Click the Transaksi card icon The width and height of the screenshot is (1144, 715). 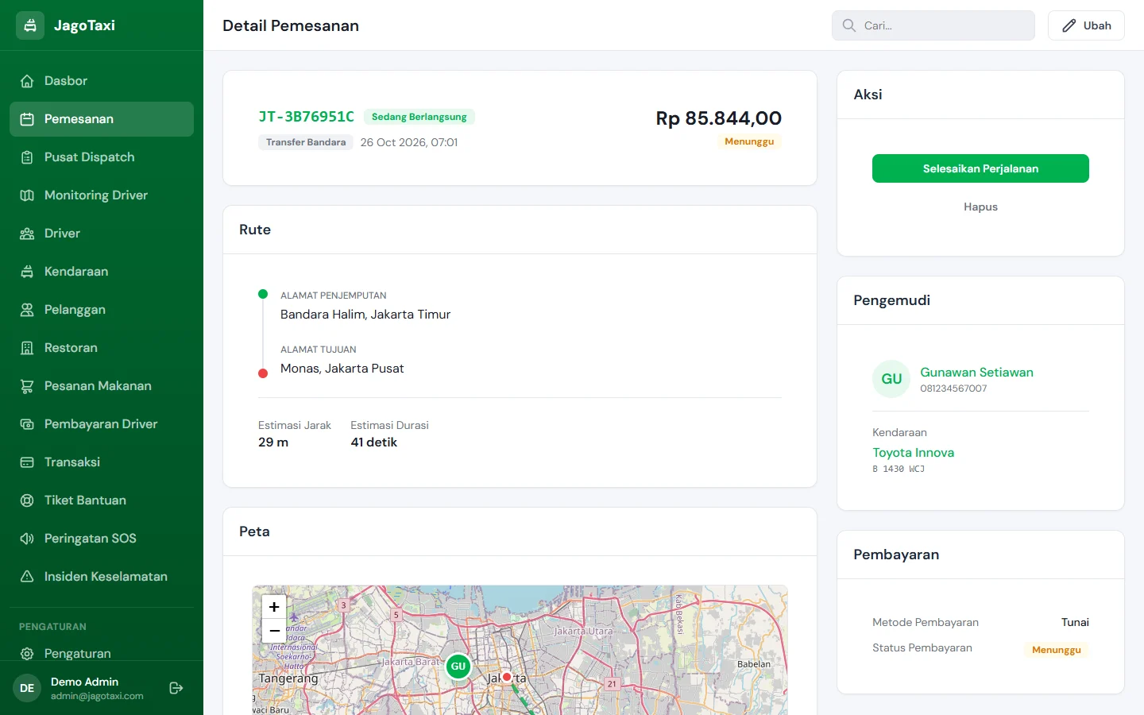(27, 462)
